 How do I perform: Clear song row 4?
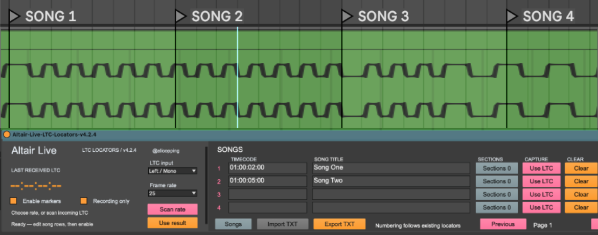(x=581, y=207)
